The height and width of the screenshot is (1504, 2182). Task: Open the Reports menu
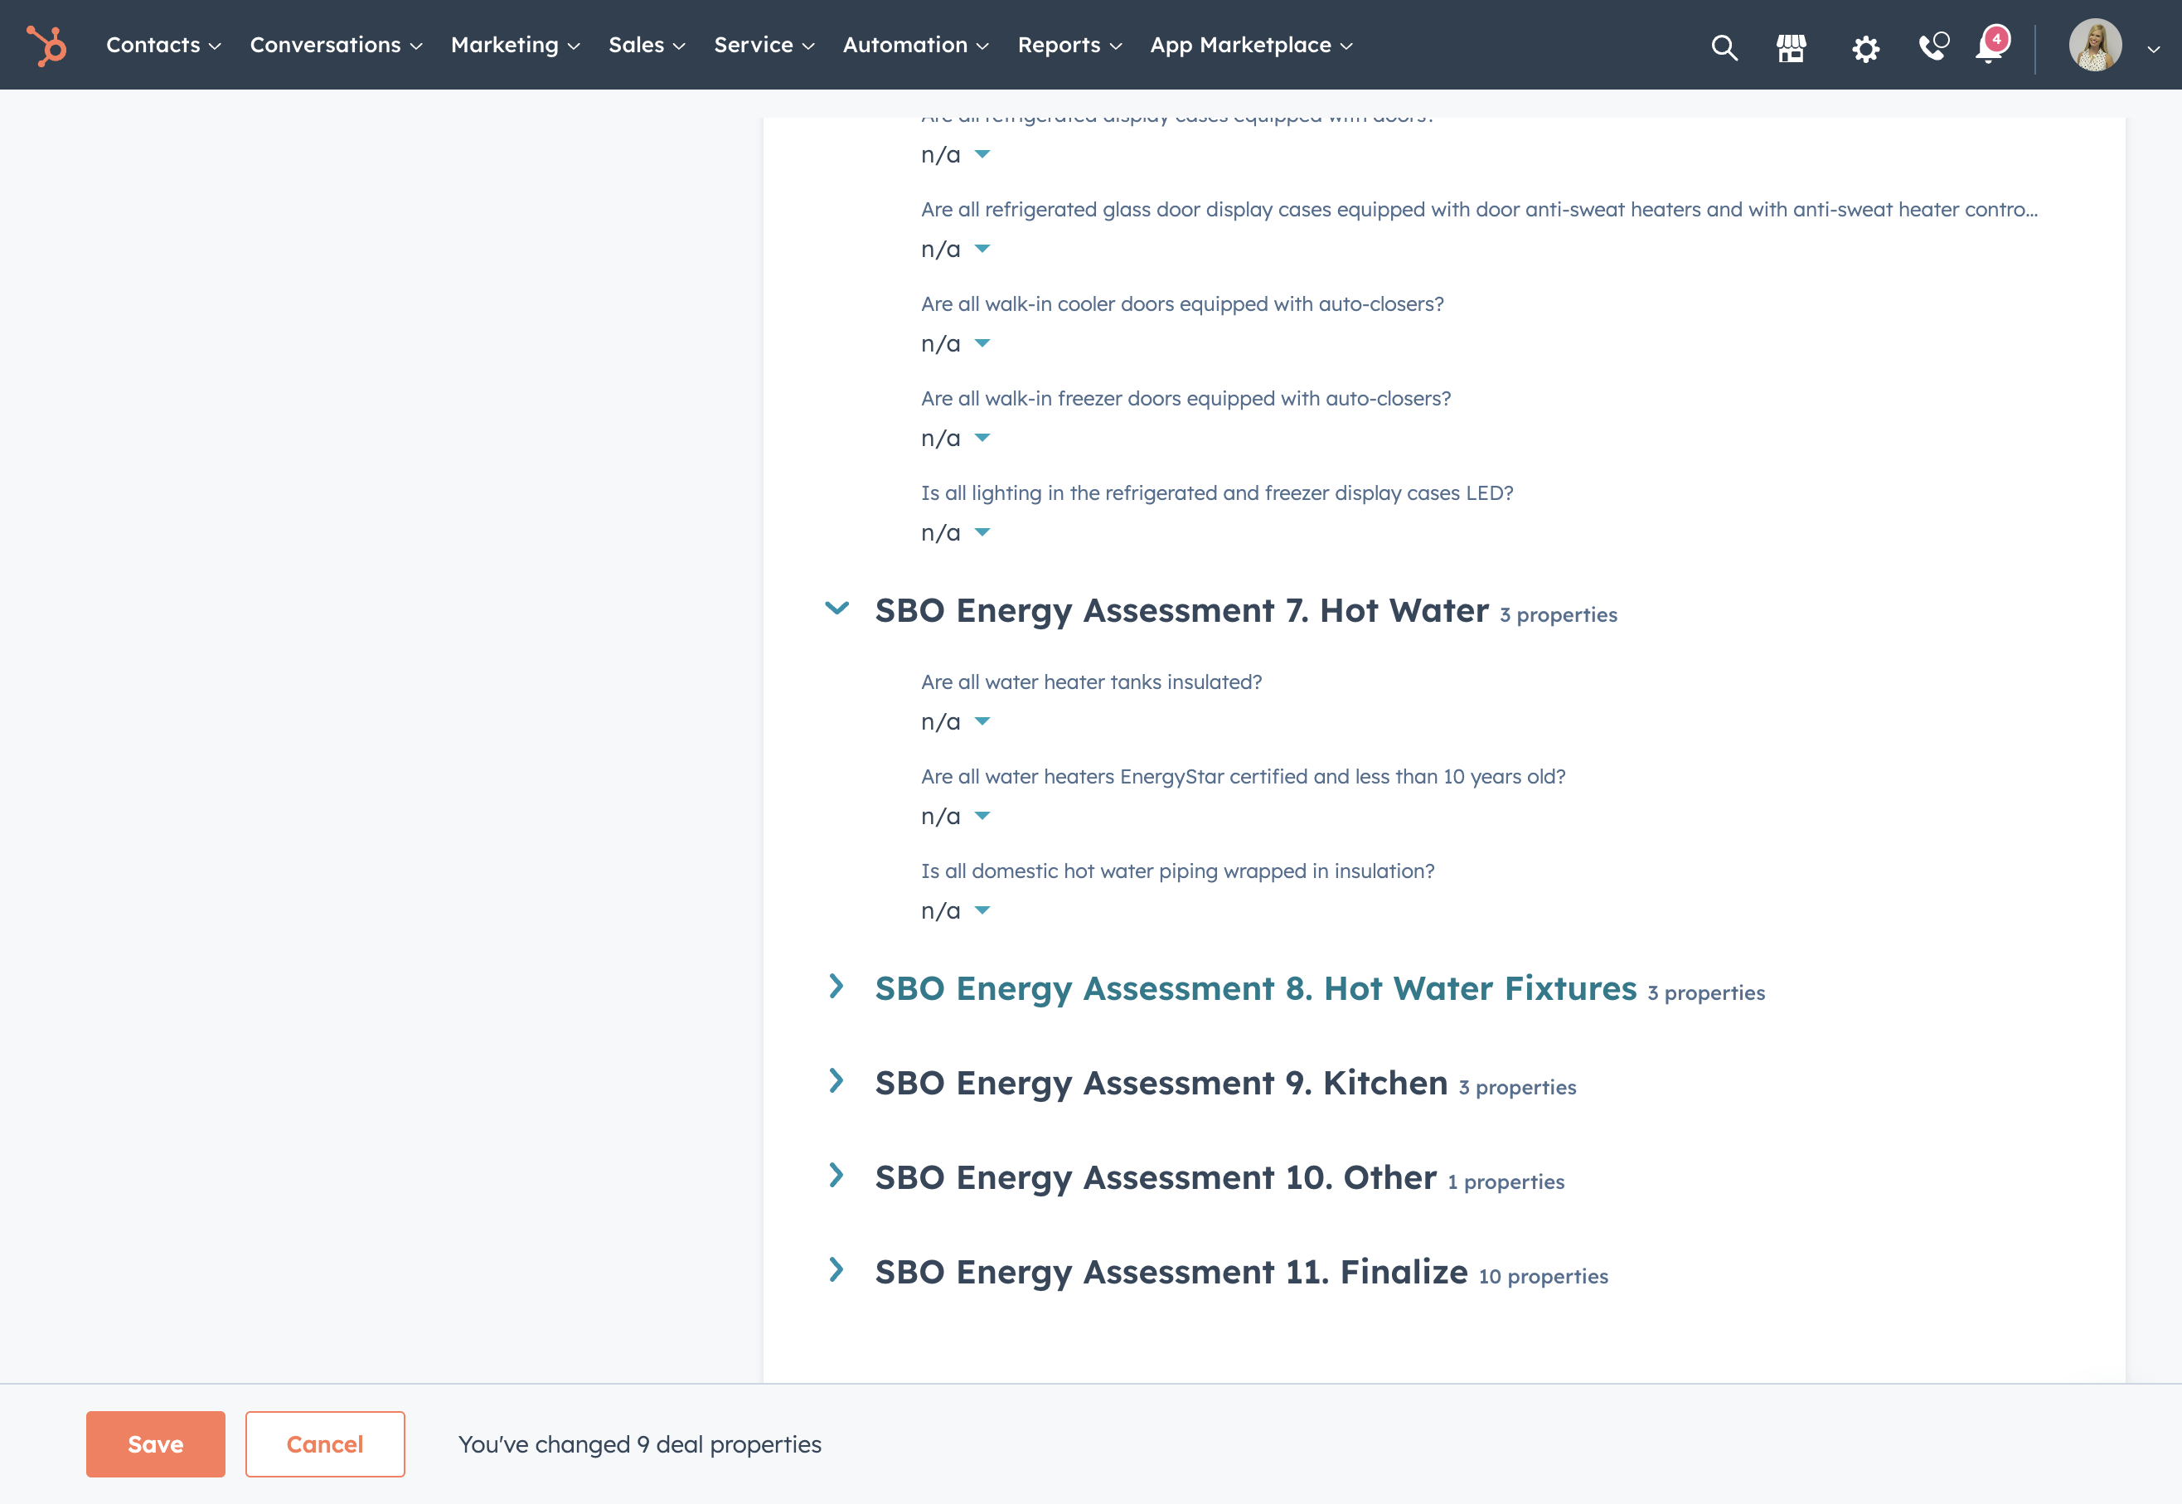coord(1069,46)
